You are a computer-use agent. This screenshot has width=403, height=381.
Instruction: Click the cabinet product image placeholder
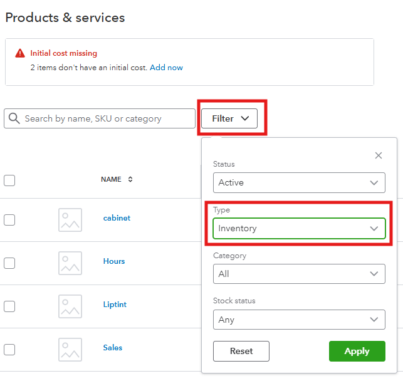click(70, 220)
